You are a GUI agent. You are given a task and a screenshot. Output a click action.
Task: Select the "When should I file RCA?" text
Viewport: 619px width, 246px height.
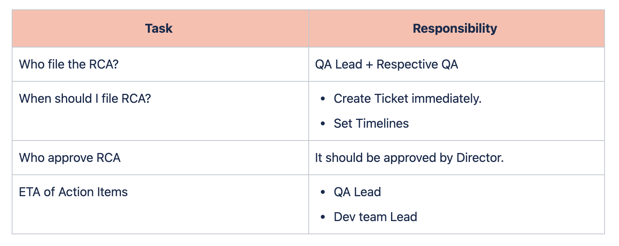pos(85,98)
